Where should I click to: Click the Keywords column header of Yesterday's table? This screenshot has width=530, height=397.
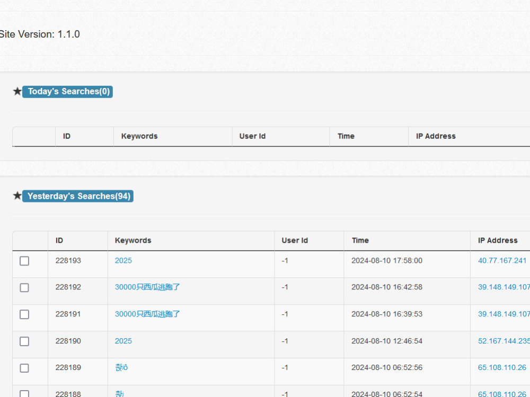[x=132, y=240]
